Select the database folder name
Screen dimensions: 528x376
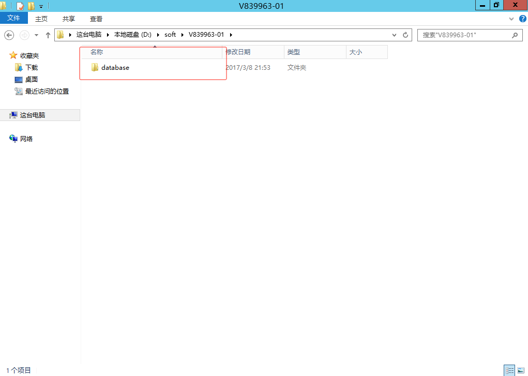115,67
